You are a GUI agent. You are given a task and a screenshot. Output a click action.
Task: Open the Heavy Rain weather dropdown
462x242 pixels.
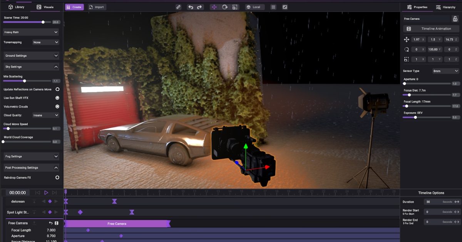click(31, 31)
